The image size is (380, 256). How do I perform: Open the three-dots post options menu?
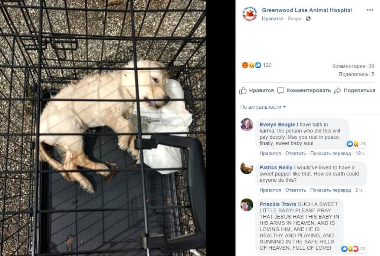370,10
